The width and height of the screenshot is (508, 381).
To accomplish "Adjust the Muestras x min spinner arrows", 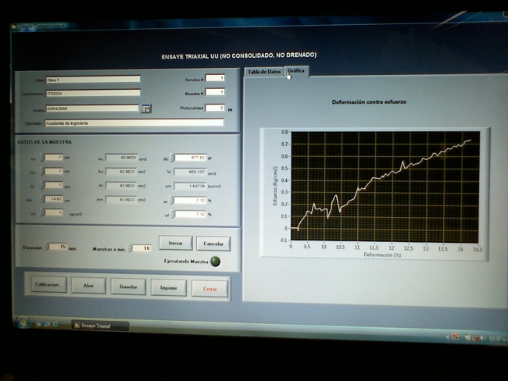I will coord(128,248).
